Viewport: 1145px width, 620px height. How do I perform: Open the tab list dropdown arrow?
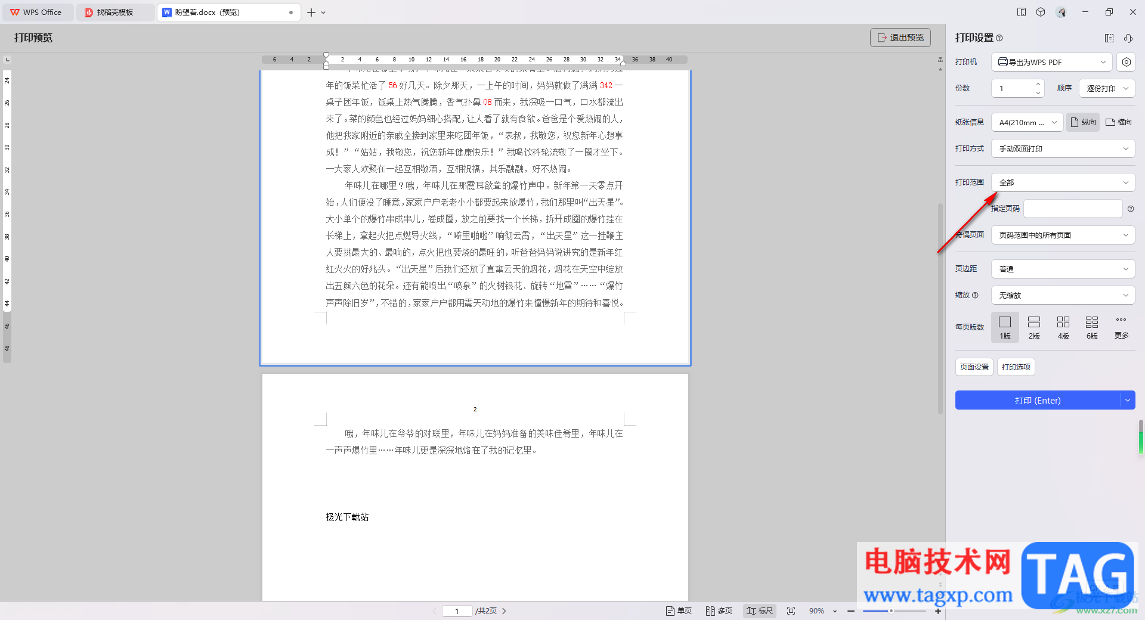pos(323,12)
